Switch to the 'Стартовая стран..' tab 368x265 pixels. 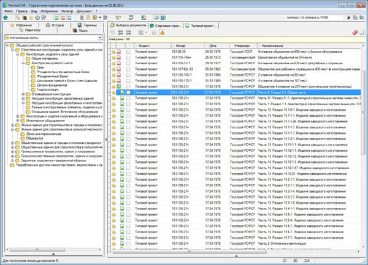[x=166, y=26]
